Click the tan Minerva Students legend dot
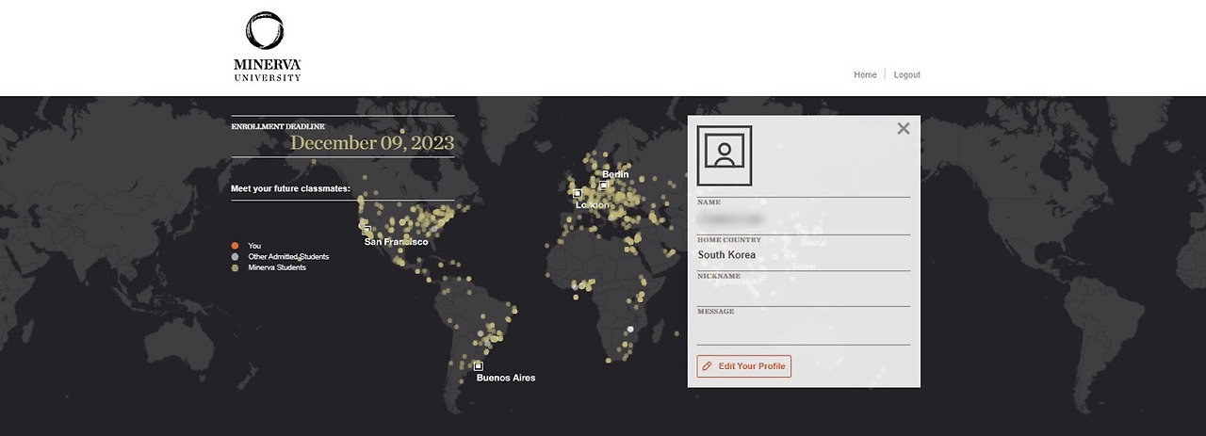 [x=235, y=267]
